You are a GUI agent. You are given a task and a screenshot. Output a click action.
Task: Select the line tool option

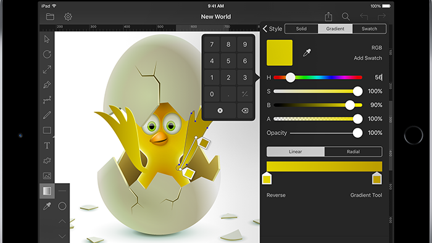click(62, 191)
